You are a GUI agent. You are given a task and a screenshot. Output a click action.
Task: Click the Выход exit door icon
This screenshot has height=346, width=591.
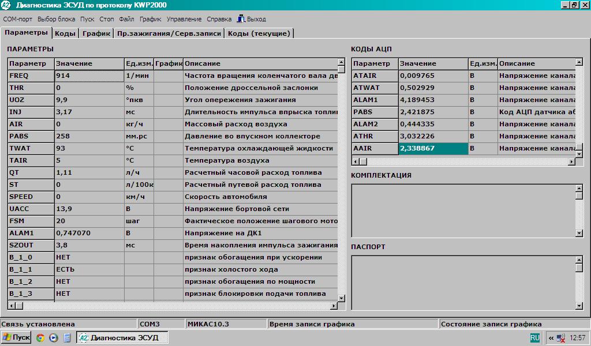point(241,19)
